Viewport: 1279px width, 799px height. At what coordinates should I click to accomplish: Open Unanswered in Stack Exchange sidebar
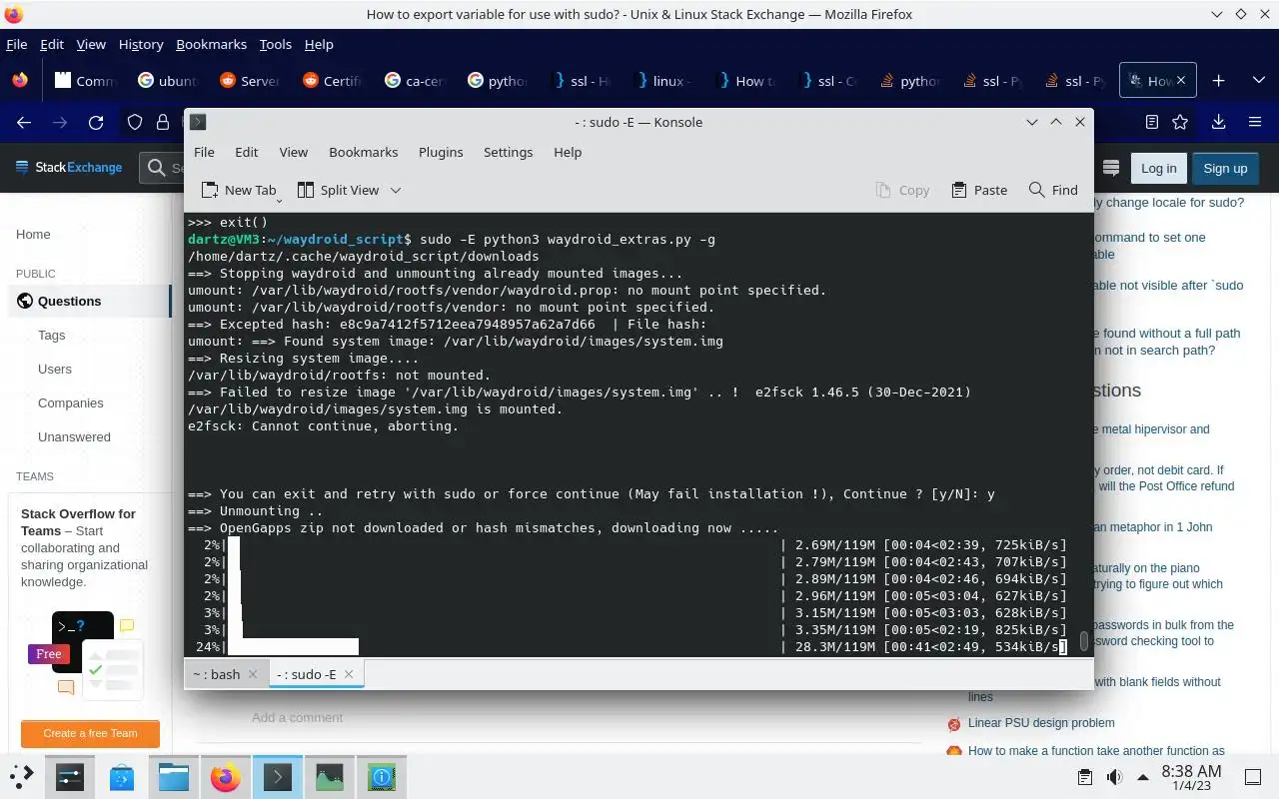[x=74, y=437]
